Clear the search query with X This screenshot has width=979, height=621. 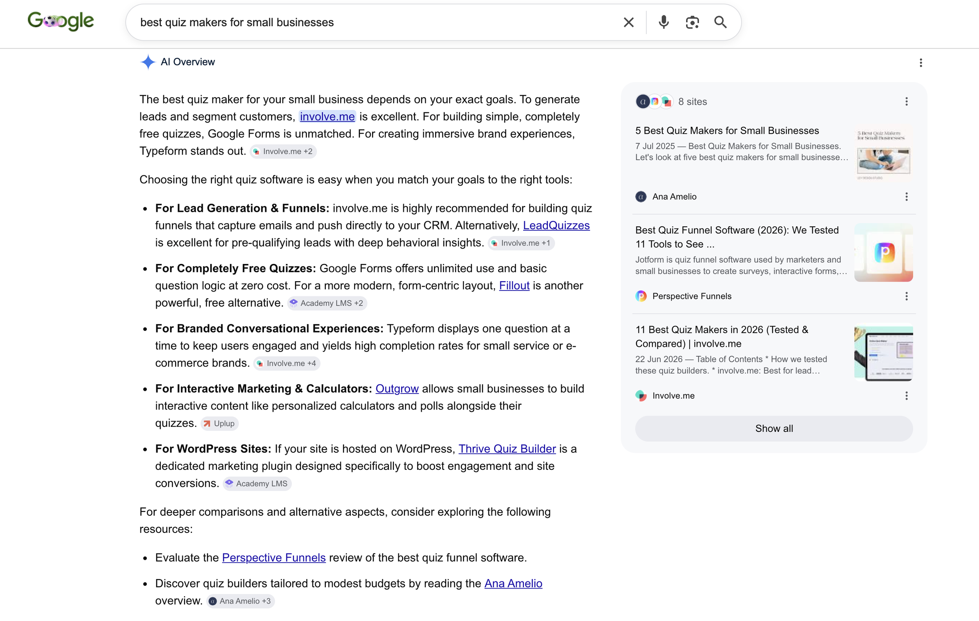coord(629,22)
